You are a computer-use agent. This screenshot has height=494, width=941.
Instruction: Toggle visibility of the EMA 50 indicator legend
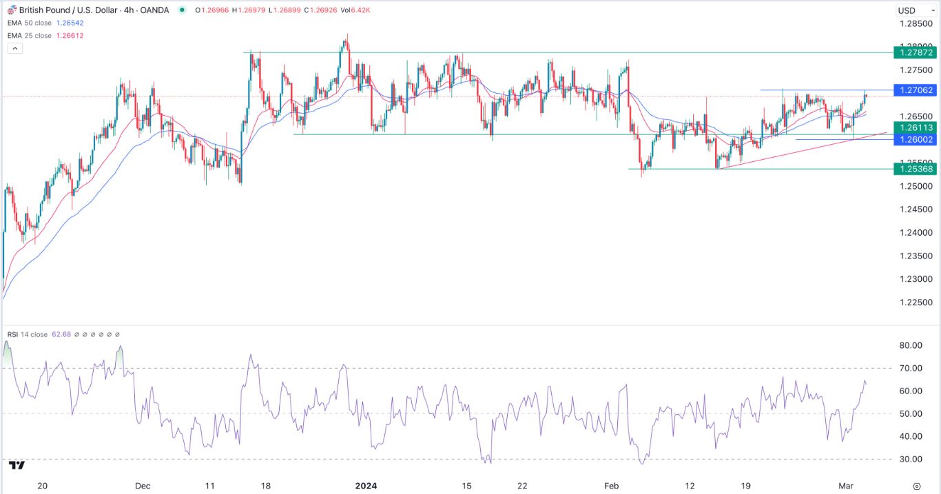tap(41, 23)
